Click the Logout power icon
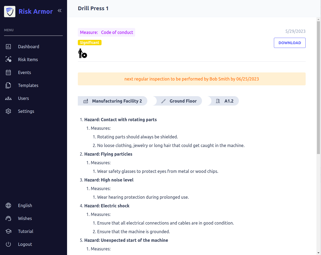Screen dimensions: 321x255 pos(8,244)
